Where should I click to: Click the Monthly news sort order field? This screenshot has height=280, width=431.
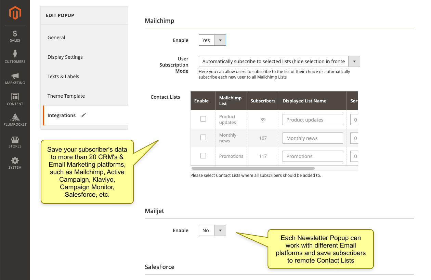354,138
